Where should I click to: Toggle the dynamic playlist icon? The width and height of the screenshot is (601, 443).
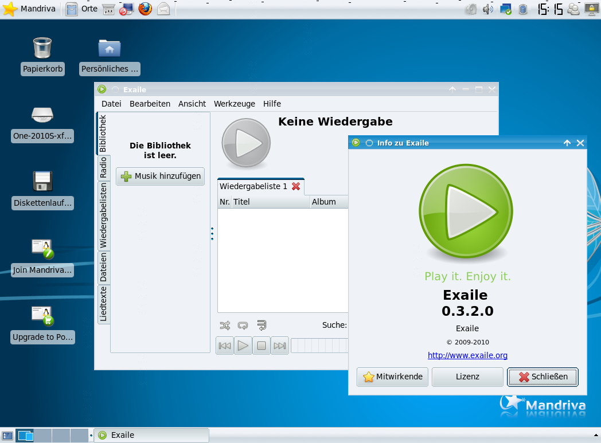262,326
